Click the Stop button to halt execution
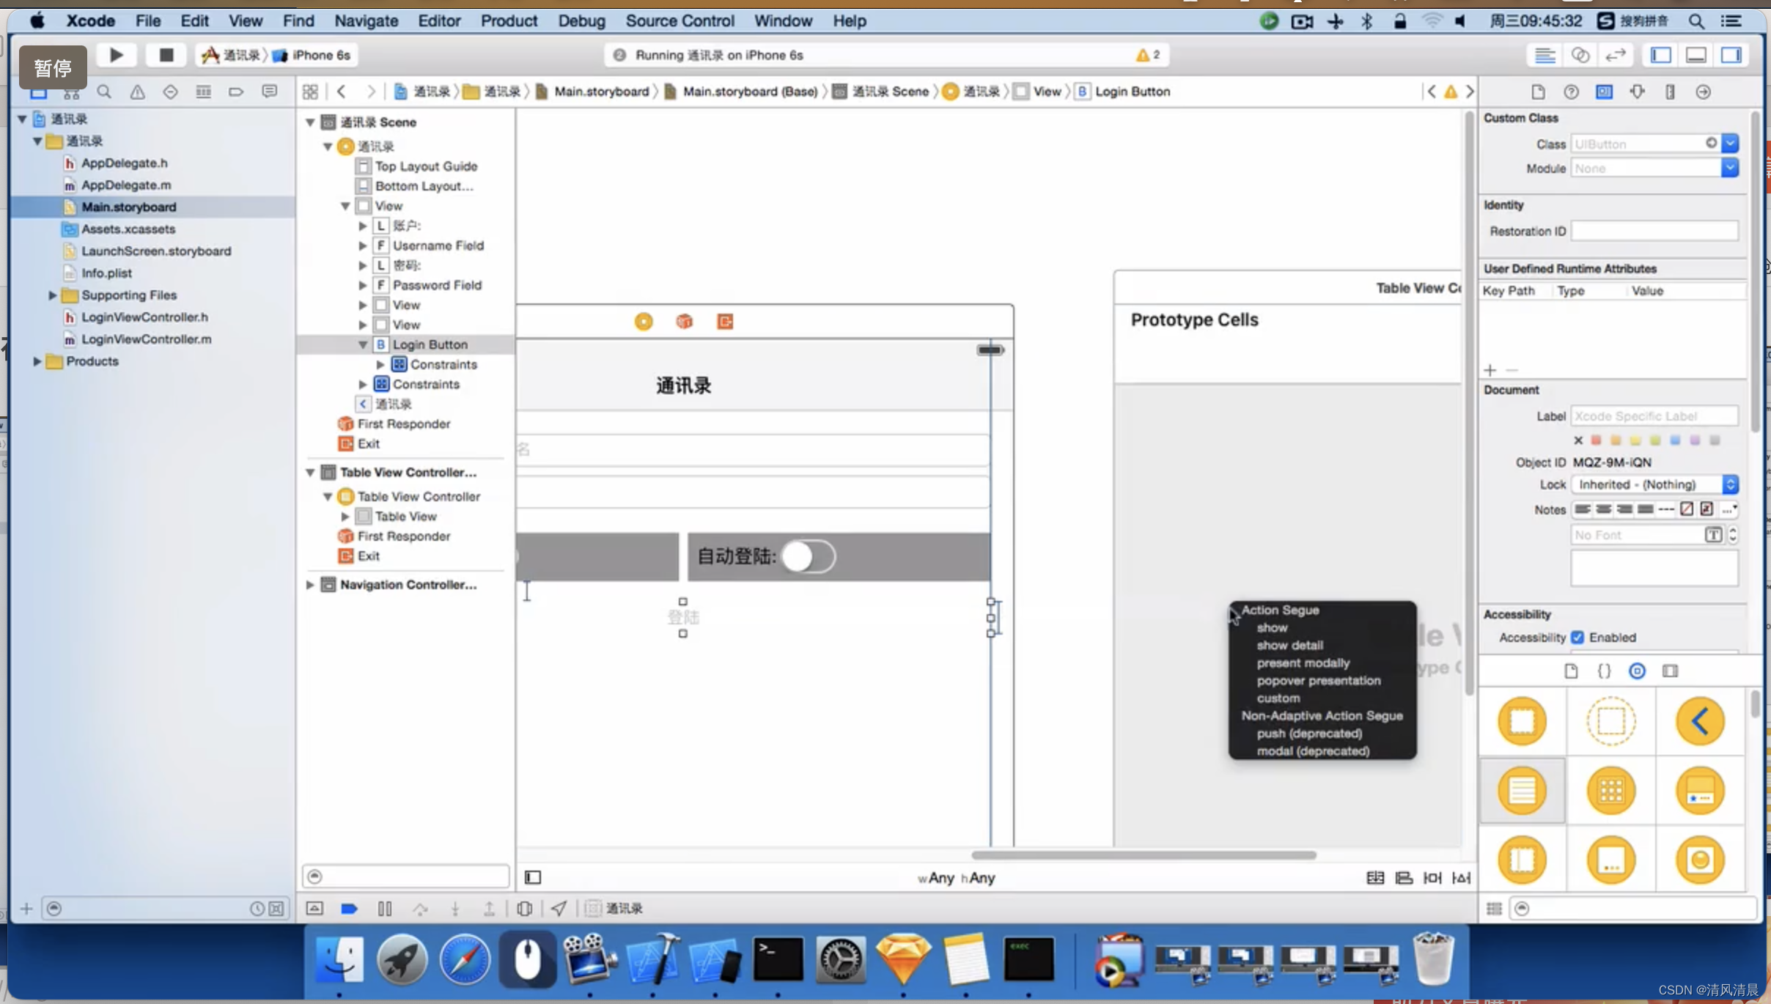 click(166, 55)
